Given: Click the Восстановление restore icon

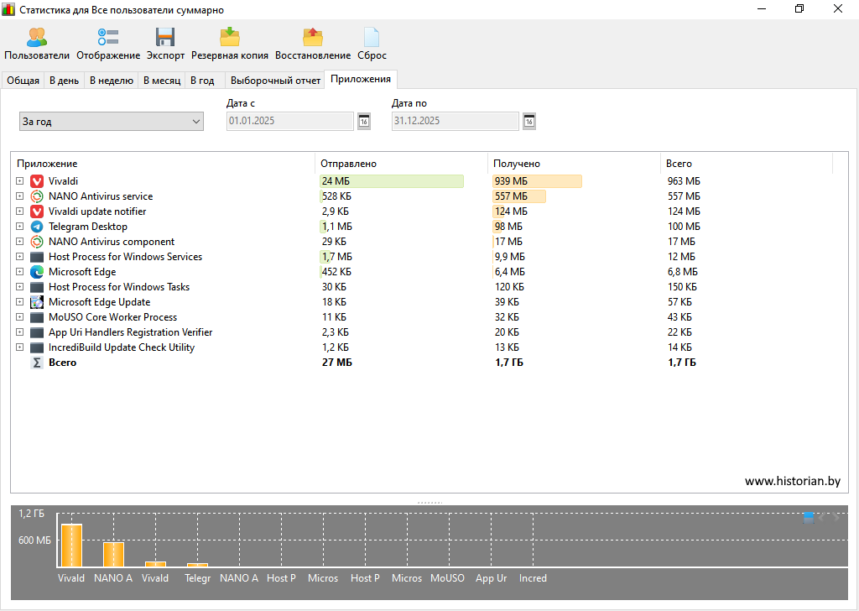Looking at the screenshot, I should point(313,38).
